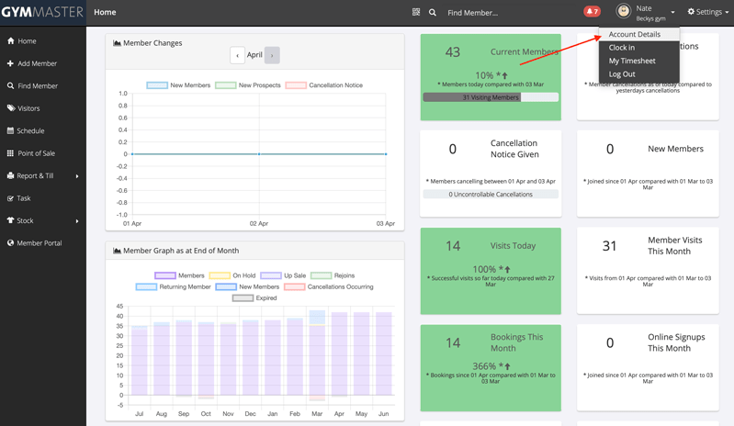Open the Visitors tag icon
Image resolution: width=734 pixels, height=426 pixels.
point(11,108)
